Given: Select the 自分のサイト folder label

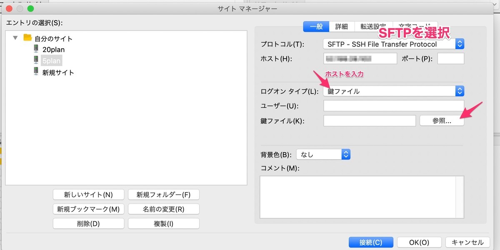Looking at the screenshot, I should (53, 39).
